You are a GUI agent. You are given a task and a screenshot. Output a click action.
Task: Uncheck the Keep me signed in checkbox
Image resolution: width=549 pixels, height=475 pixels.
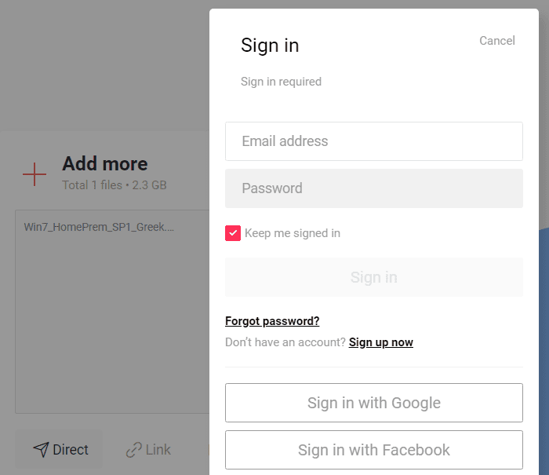click(x=233, y=233)
